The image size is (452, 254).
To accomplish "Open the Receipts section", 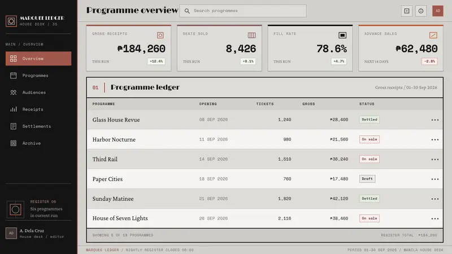I will (38, 110).
